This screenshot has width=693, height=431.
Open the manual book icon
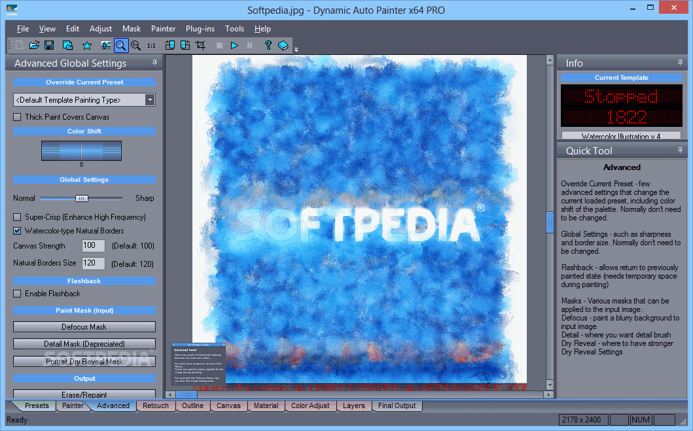pos(283,46)
